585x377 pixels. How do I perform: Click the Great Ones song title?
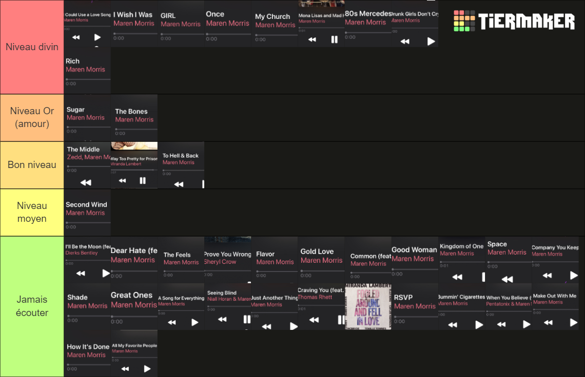[x=132, y=295]
